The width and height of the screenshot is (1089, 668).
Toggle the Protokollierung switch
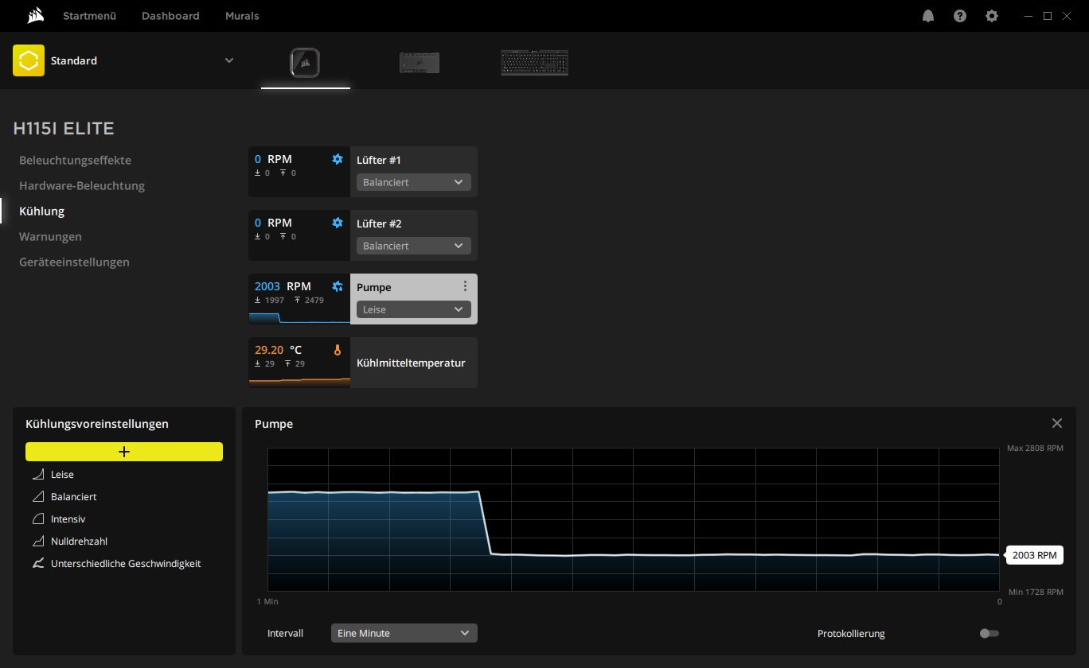(x=989, y=634)
